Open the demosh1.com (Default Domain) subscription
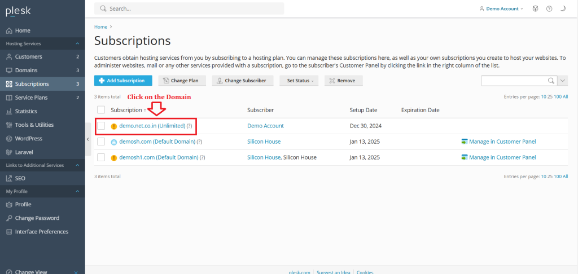578x274 pixels. coord(159,158)
